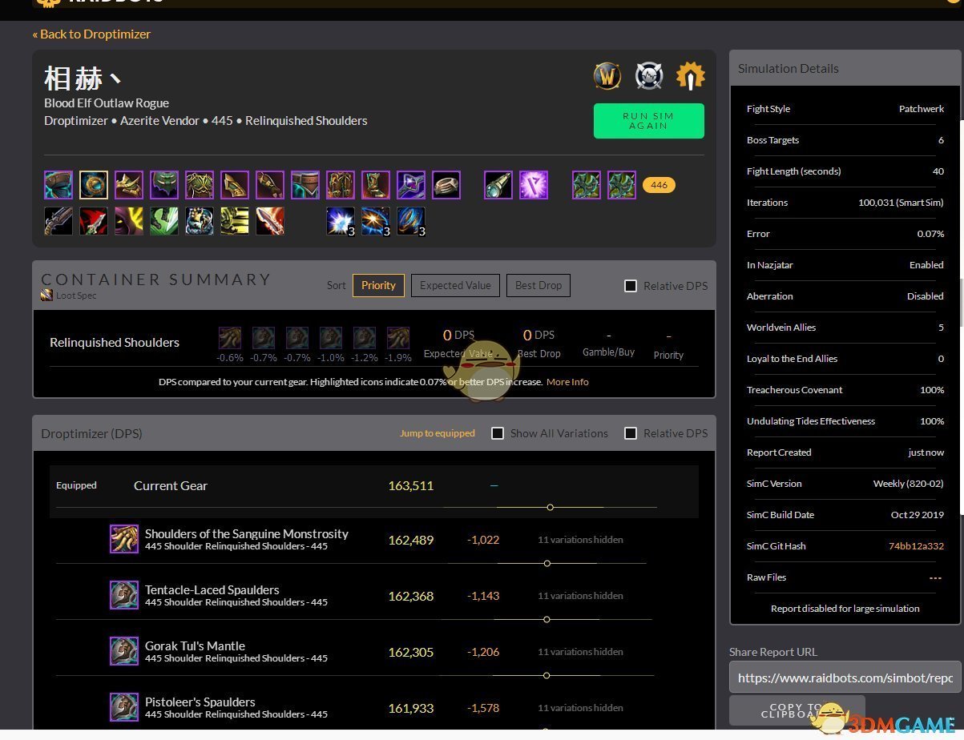The width and height of the screenshot is (964, 740).
Task: Click the Iterations 100,031 (Smart Sim) value
Action: point(901,203)
